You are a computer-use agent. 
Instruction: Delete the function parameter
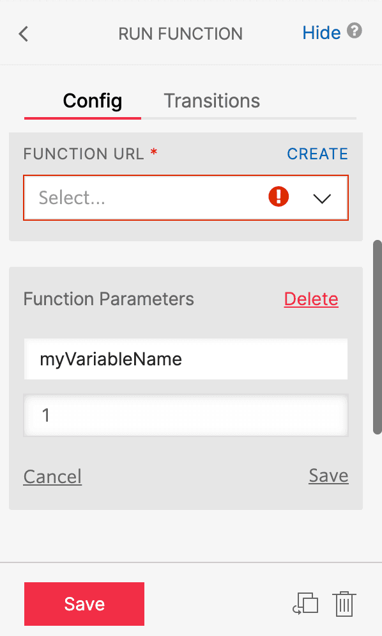point(311,299)
